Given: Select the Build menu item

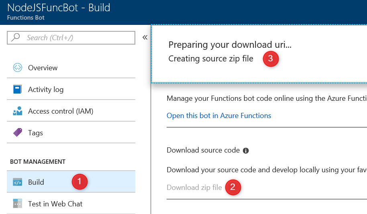Looking at the screenshot, I should coord(36,182).
